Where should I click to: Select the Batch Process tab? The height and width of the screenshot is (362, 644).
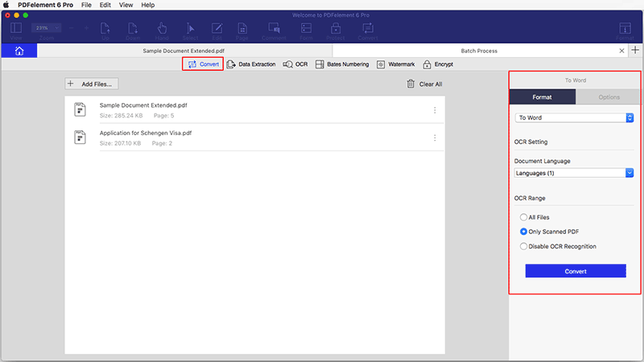click(x=479, y=51)
